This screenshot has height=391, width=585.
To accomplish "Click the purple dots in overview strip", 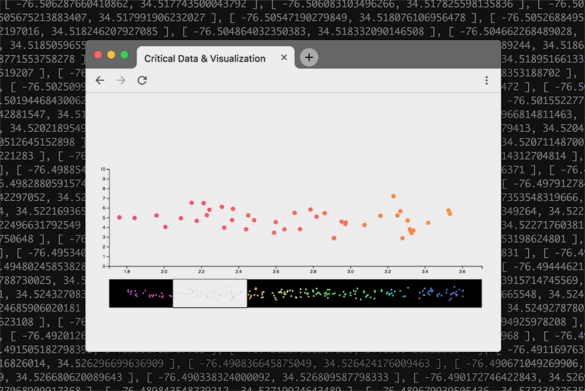I will [130, 291].
